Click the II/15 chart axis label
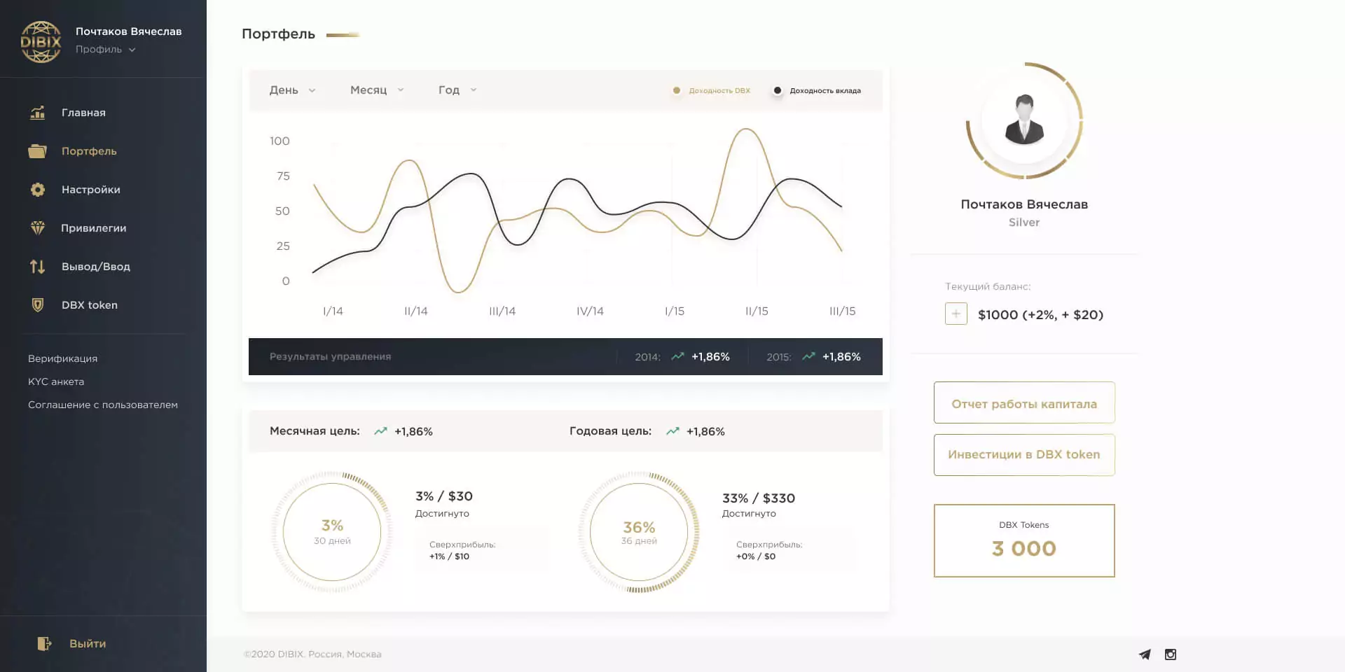1345x672 pixels. pos(757,311)
